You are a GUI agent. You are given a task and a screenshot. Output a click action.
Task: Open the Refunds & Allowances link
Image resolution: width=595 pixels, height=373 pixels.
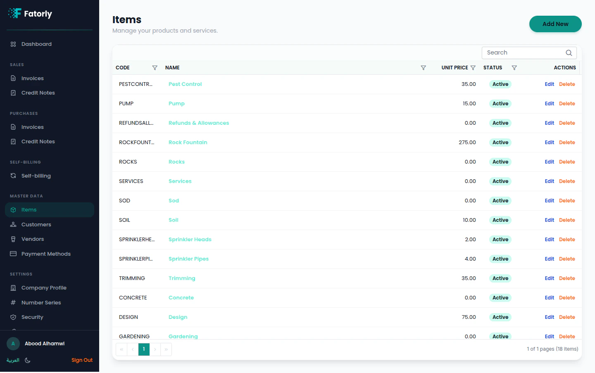[x=199, y=123]
